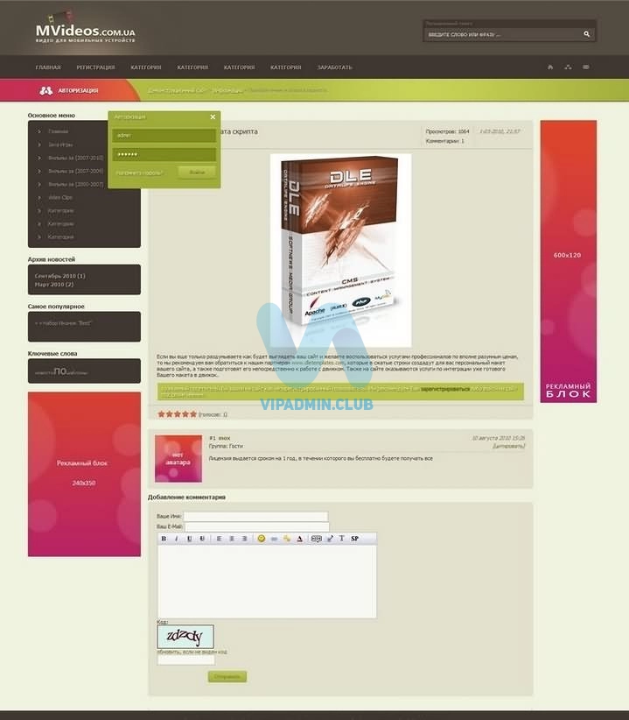Click inside the comment text area
Screen dimensions: 629x720
267,582
